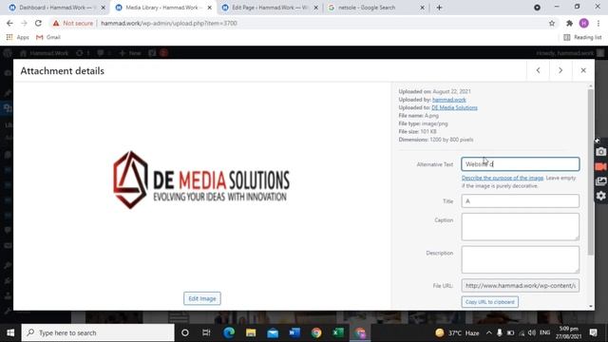Click Type here to search box
The width and height of the screenshot is (608, 342).
click(98, 332)
